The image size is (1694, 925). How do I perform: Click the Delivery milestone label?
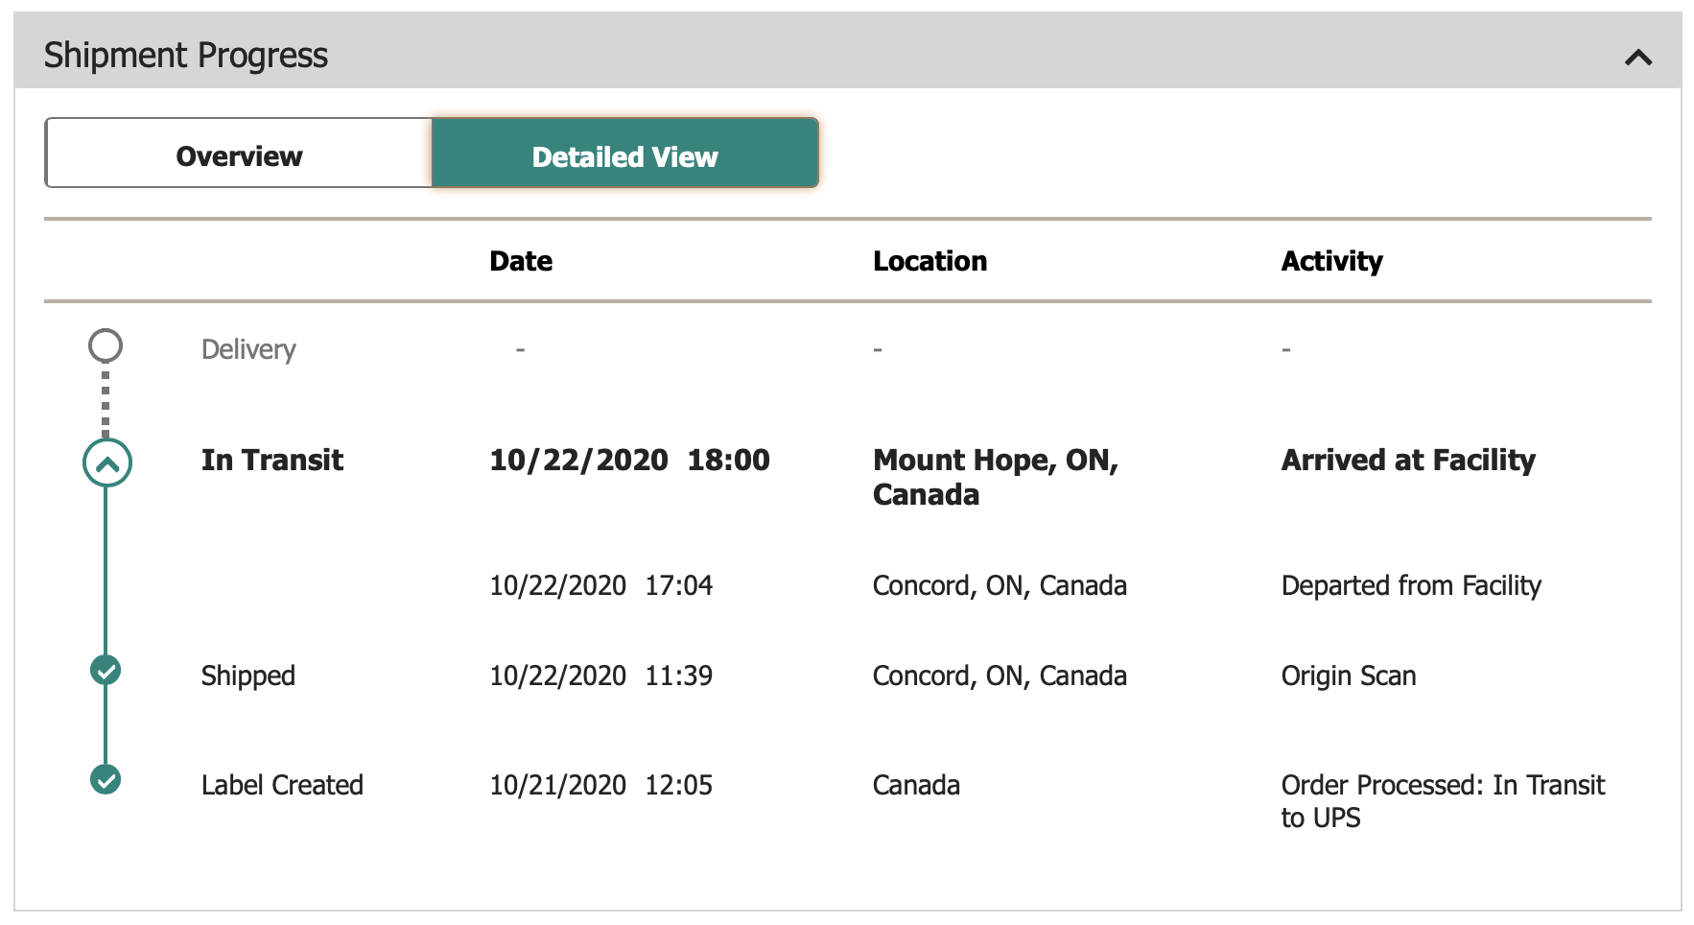(x=248, y=349)
